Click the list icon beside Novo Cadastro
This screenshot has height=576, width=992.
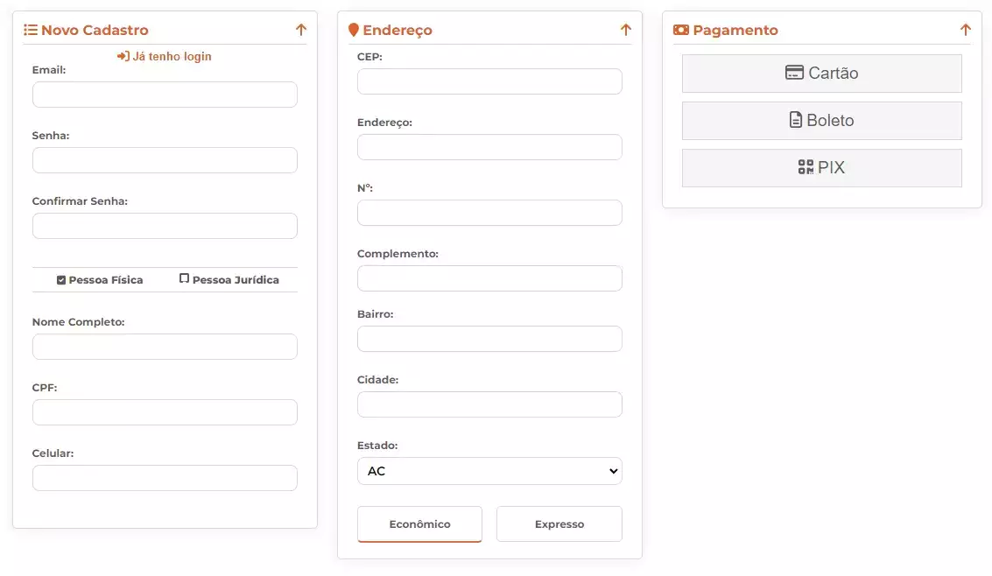tap(31, 30)
